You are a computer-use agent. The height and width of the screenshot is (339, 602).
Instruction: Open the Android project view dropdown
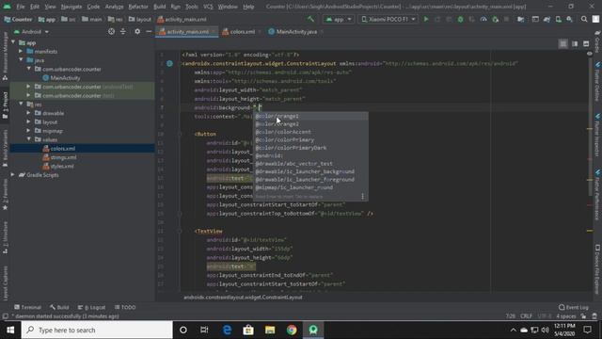(x=31, y=31)
